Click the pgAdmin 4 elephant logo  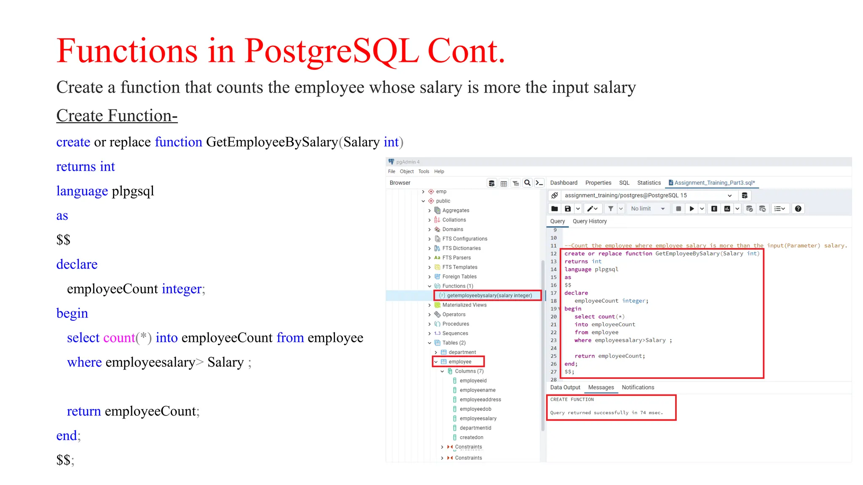(x=391, y=162)
